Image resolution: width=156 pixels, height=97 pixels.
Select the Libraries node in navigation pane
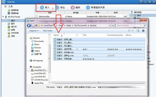pos(35,38)
